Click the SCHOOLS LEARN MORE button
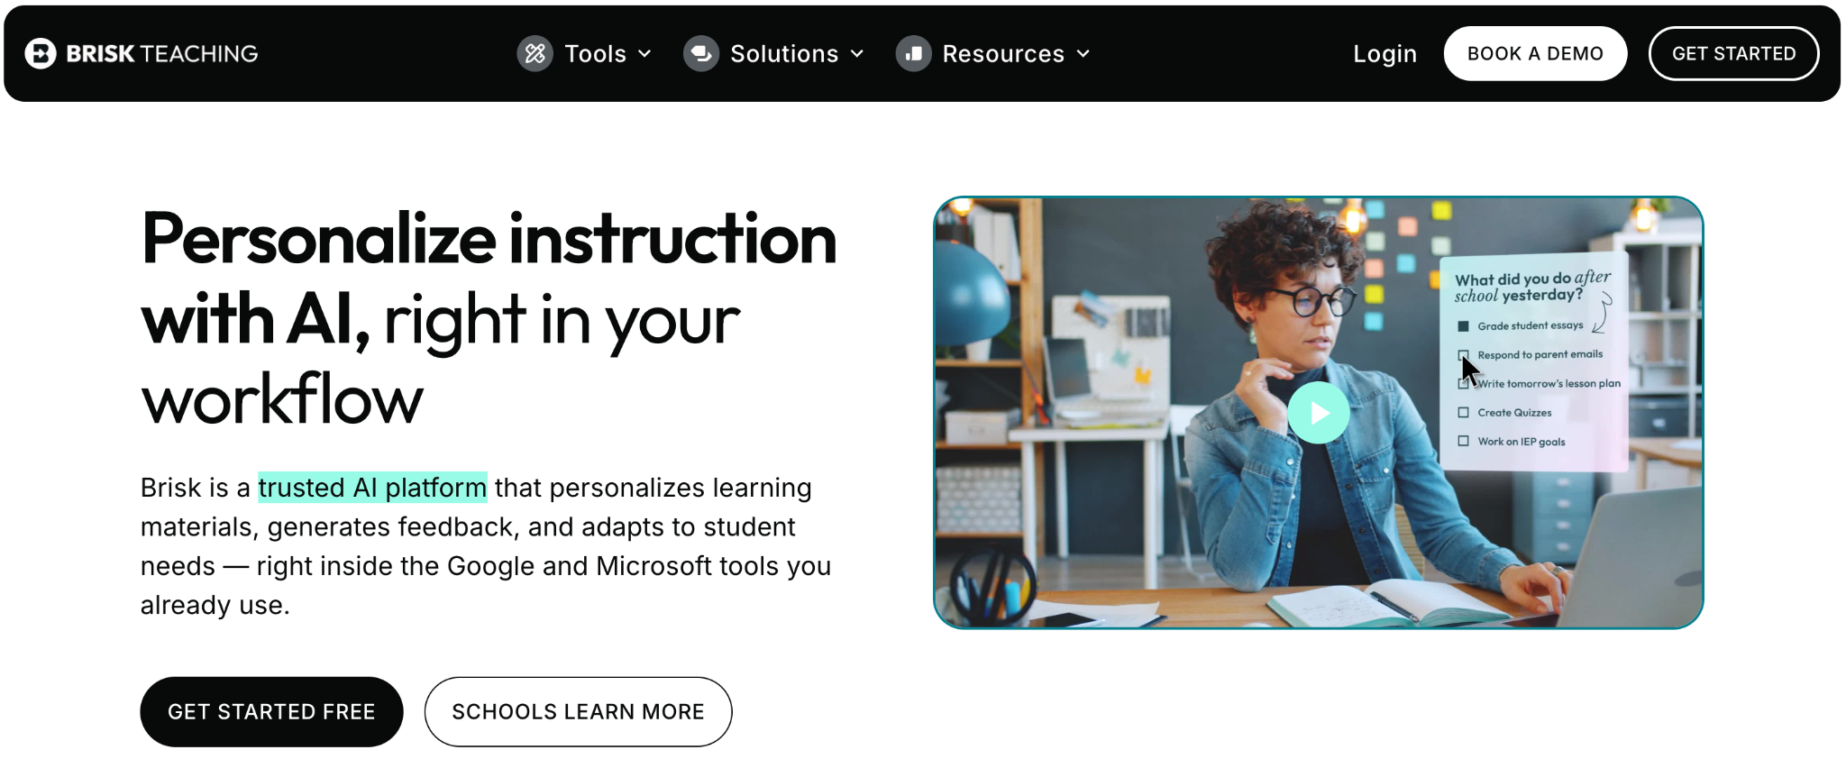1846x759 pixels. click(578, 711)
